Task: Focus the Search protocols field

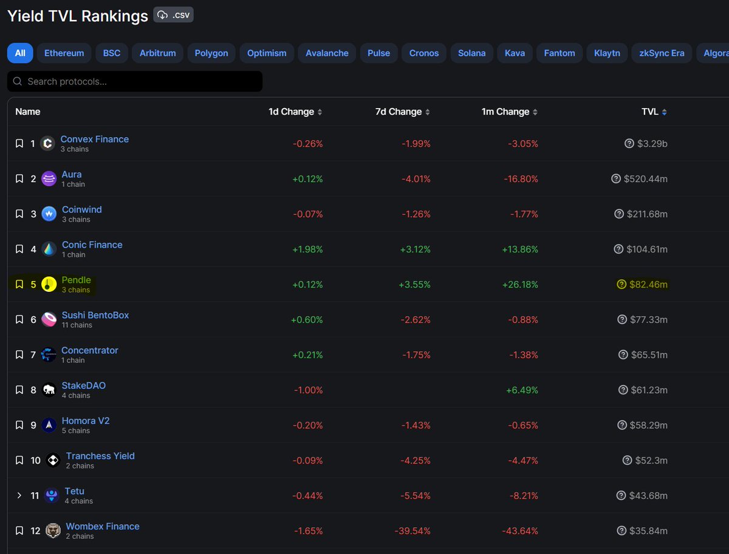Action: coord(135,81)
